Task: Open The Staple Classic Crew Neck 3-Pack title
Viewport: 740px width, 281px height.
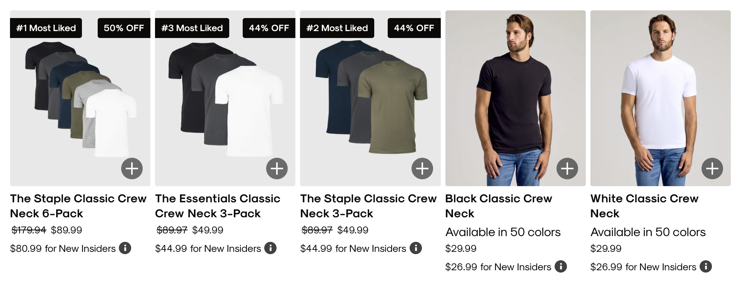Action: 368,206
